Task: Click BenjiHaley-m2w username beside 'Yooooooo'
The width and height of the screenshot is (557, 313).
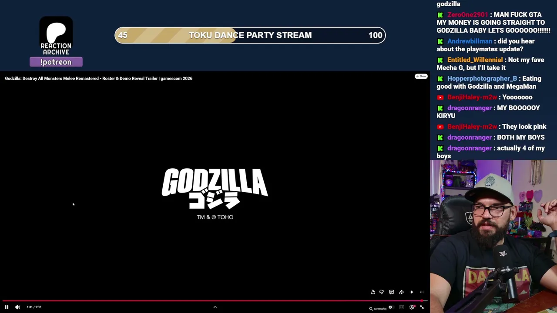Action: click(472, 97)
